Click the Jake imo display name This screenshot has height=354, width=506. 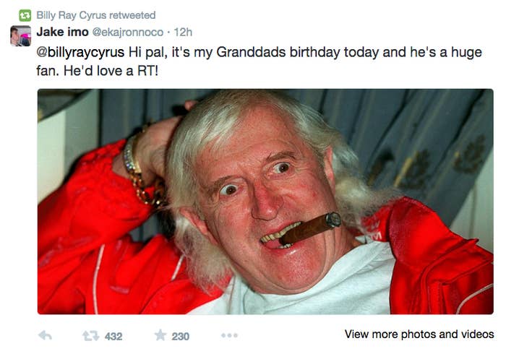(x=62, y=32)
